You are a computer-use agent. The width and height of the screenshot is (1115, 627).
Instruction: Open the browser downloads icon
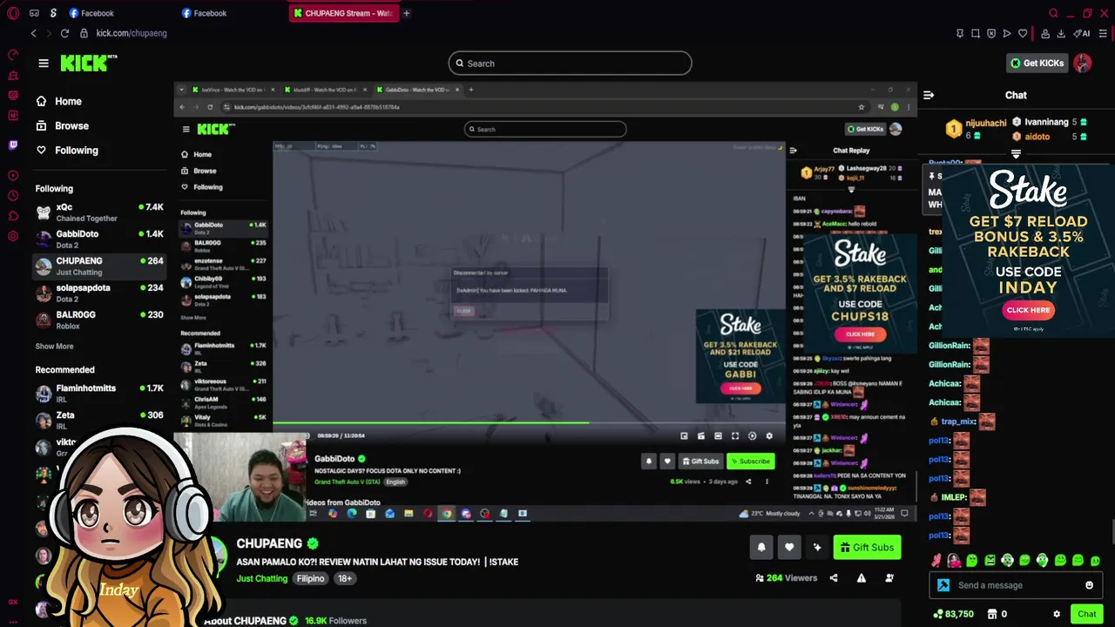1061,33
